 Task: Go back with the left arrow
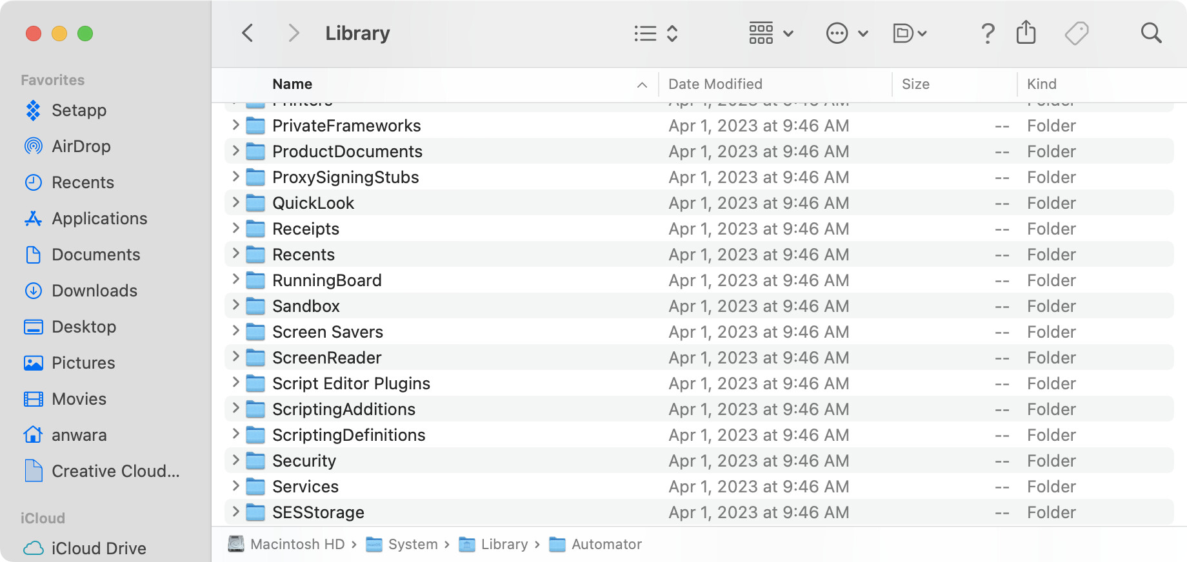click(248, 33)
